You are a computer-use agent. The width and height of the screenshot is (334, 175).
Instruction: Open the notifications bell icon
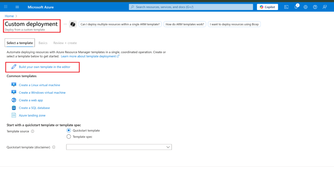pos(296,7)
